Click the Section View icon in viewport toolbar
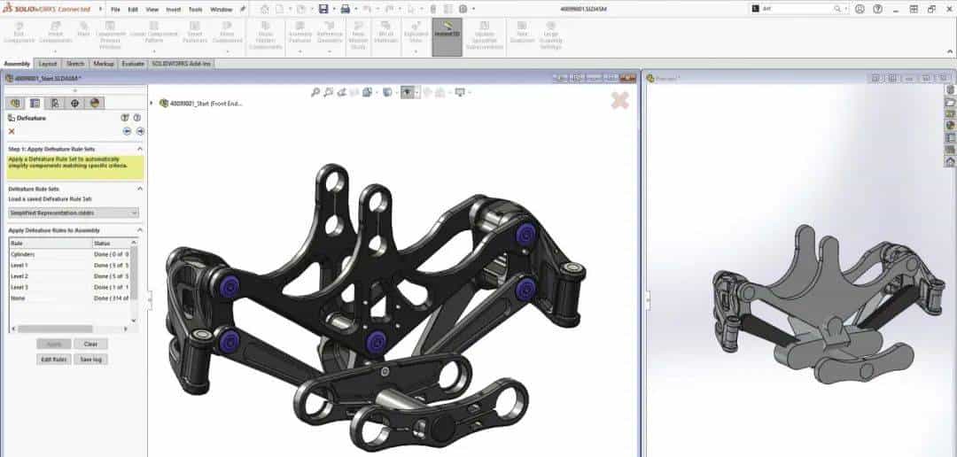This screenshot has width=957, height=457. pyautogui.click(x=354, y=92)
